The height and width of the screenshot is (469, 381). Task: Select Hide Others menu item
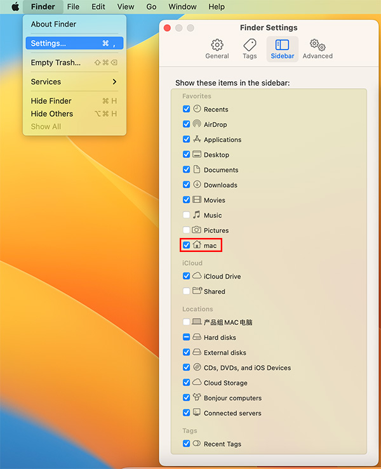click(x=74, y=114)
